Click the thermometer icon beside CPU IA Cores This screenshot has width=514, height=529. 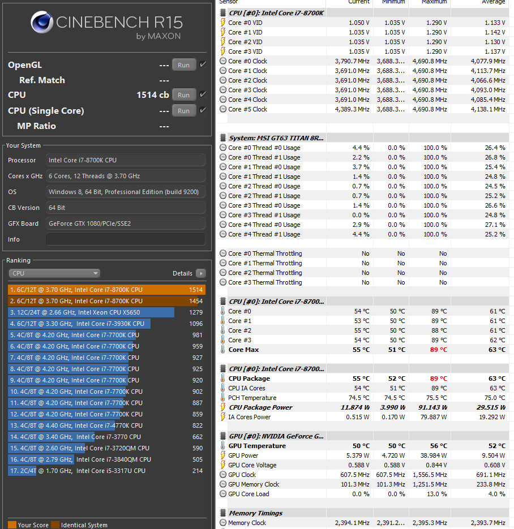(222, 388)
